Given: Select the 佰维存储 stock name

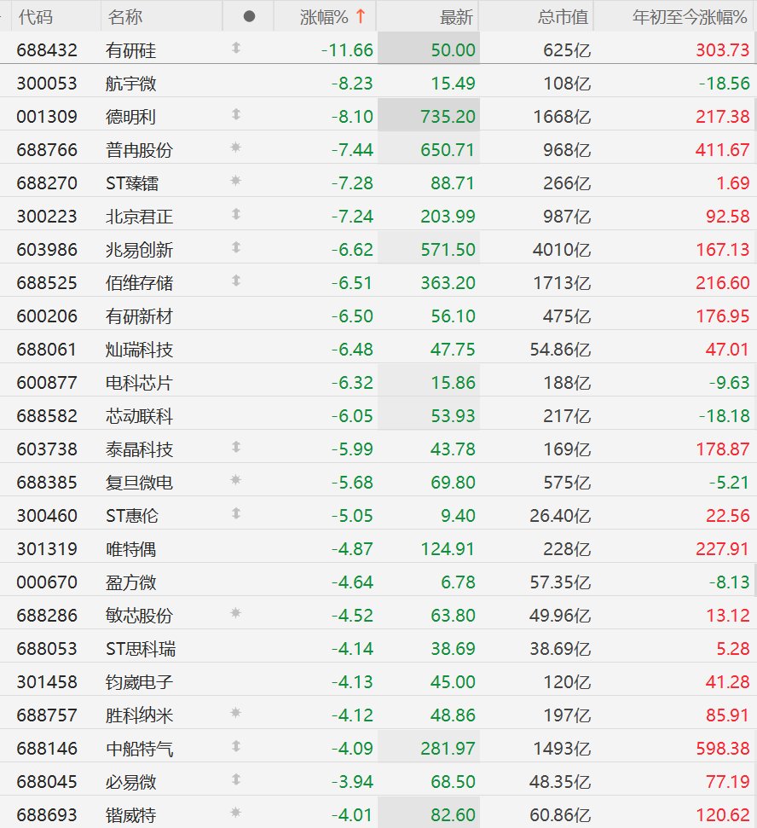Looking at the screenshot, I should click(x=139, y=283).
